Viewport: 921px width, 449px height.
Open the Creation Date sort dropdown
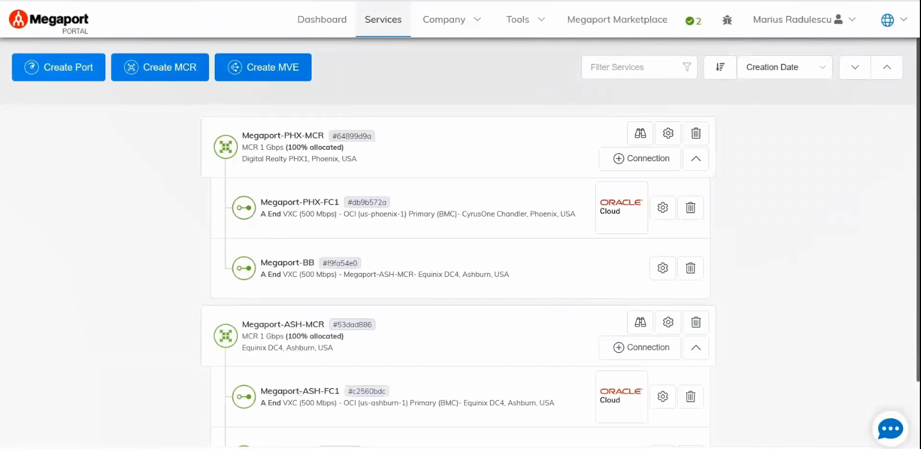pos(784,67)
